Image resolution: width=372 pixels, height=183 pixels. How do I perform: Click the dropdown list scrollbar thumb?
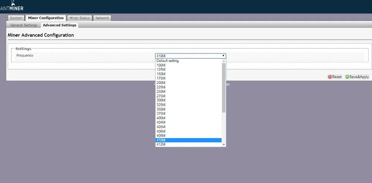click(224, 88)
